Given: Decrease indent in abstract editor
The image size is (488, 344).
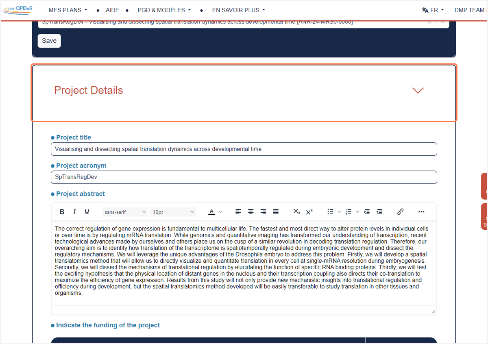Looking at the screenshot, I should coord(379,212).
